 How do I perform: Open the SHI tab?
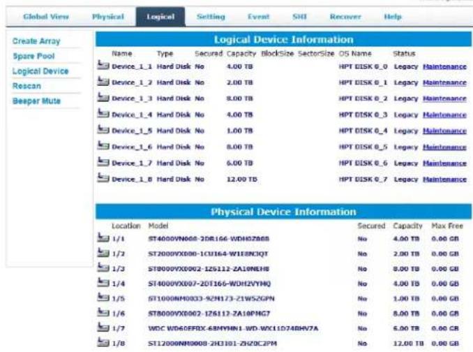(x=299, y=17)
